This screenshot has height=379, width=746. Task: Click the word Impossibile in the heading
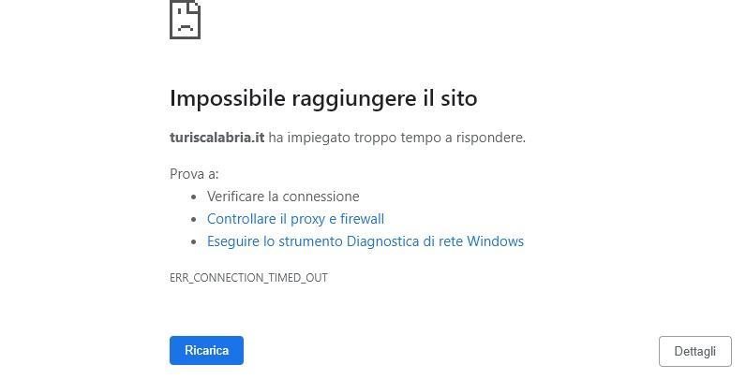[x=228, y=99]
